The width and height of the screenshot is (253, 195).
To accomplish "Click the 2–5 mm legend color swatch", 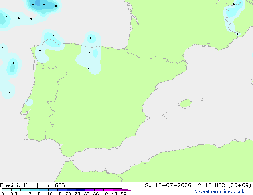I will (x=34, y=190).
